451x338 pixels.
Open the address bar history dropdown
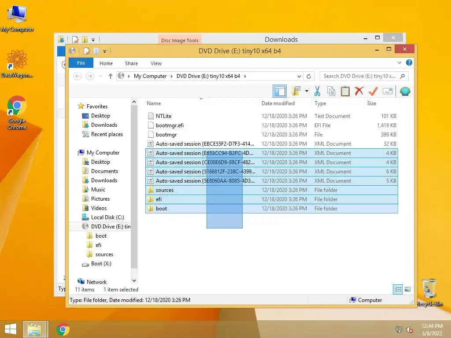click(299, 77)
